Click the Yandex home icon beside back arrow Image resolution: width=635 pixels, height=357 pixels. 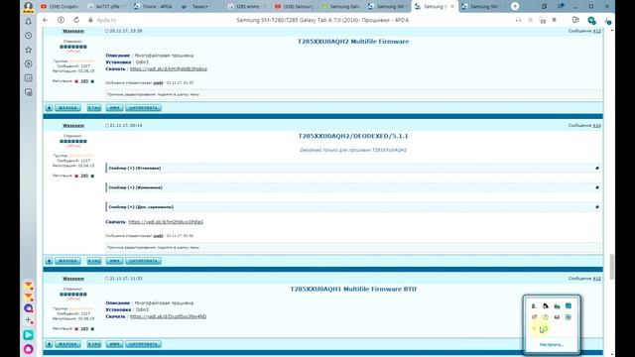click(61, 20)
